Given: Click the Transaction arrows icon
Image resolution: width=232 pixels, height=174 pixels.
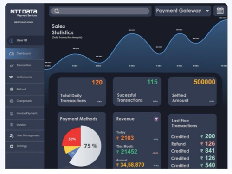Looking at the screenshot, I should [x=12, y=65].
